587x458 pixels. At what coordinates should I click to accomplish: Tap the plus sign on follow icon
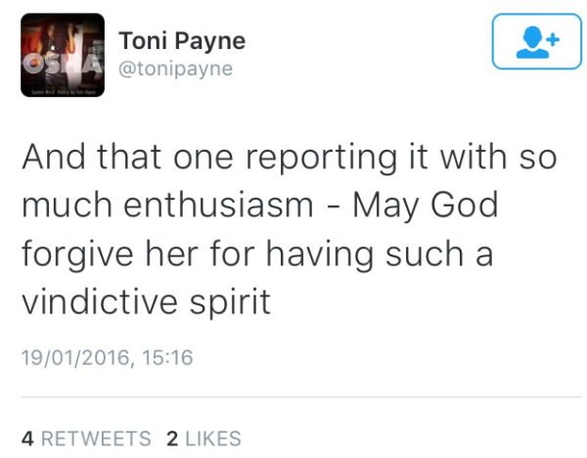click(553, 39)
